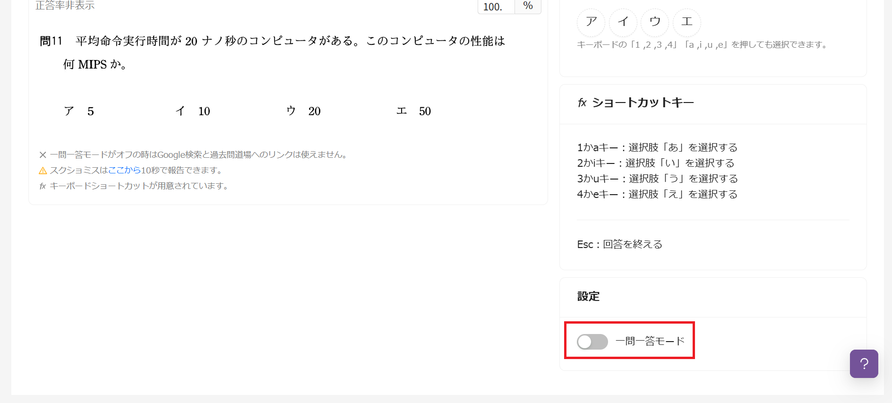Viewport: 892px width, 403px height.
Task: Toggle the 一問一答モード switch
Action: coord(592,342)
